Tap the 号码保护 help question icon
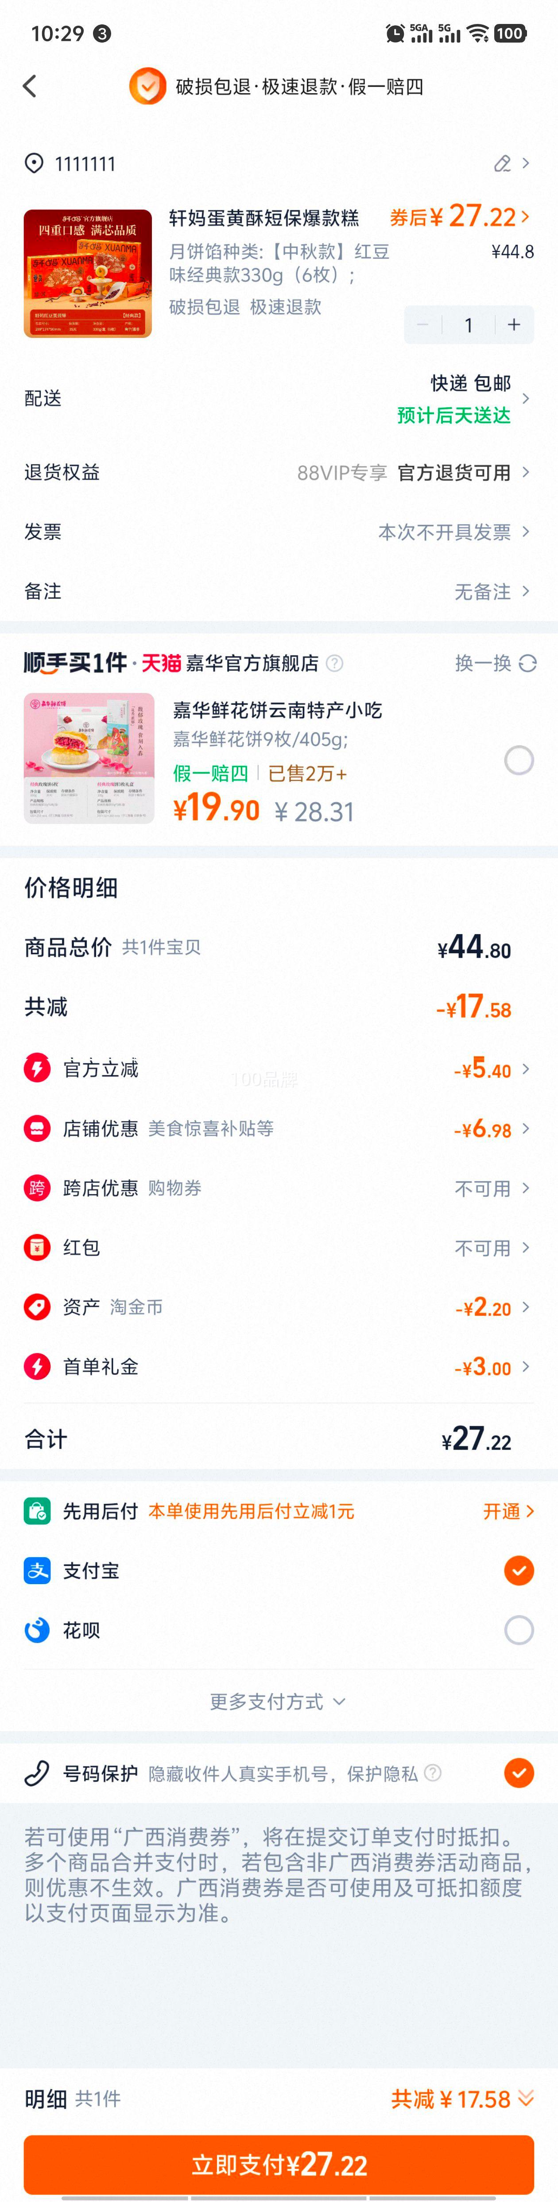The height and width of the screenshot is (2202, 558). click(434, 1773)
